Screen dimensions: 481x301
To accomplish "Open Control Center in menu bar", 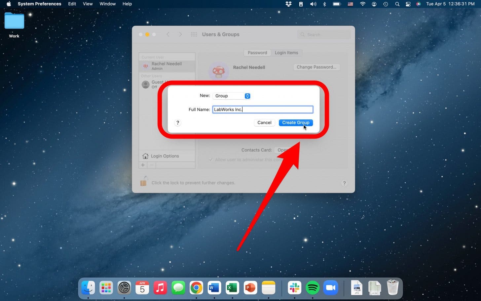I will (x=408, y=4).
